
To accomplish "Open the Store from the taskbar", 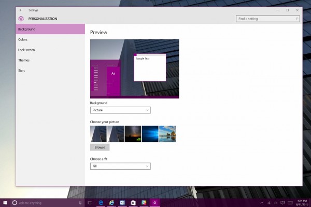I will click(133, 203).
